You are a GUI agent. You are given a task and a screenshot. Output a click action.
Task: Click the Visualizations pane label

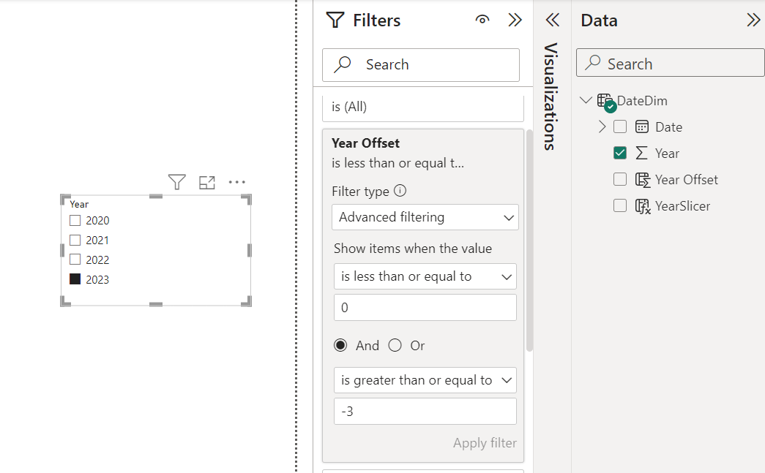[551, 96]
